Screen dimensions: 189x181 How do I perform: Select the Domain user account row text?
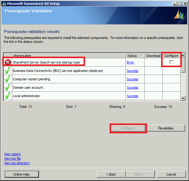pyautogui.click(x=28, y=88)
